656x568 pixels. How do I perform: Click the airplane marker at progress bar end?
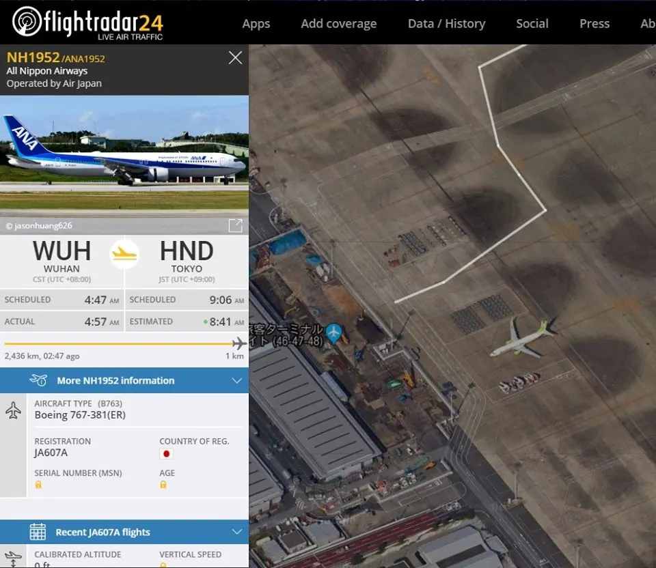(239, 343)
